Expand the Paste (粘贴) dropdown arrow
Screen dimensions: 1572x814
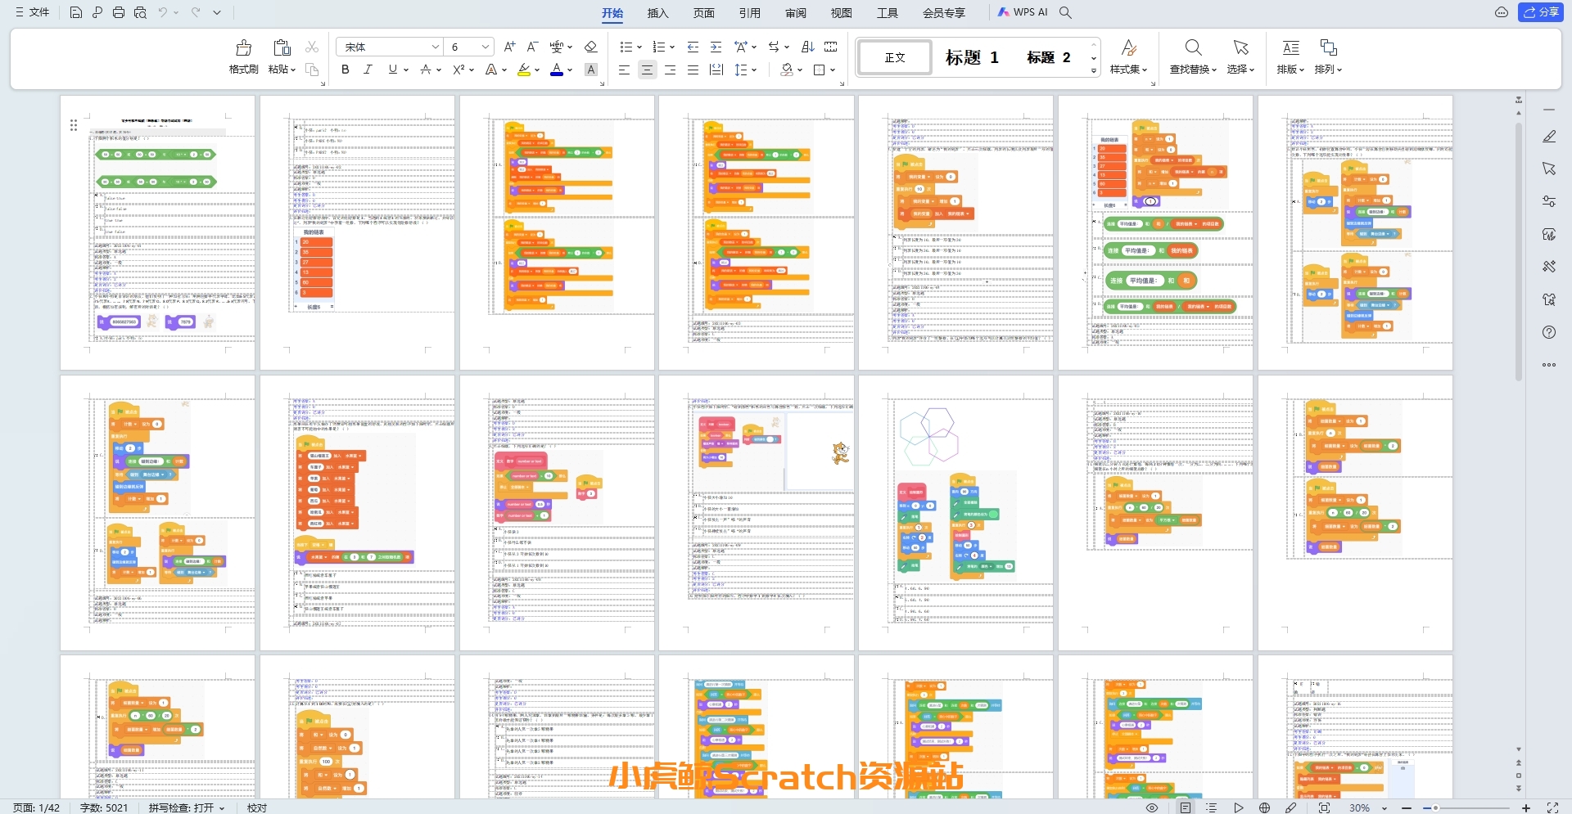click(x=292, y=70)
